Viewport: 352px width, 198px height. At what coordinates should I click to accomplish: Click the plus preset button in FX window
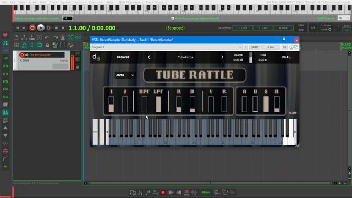[x=246, y=47]
